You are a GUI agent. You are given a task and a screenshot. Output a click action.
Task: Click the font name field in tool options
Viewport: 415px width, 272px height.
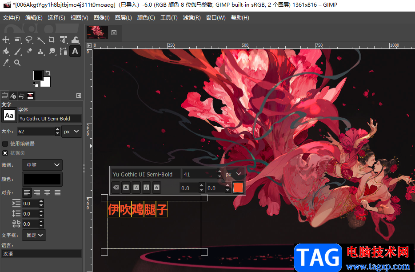(x=50, y=119)
